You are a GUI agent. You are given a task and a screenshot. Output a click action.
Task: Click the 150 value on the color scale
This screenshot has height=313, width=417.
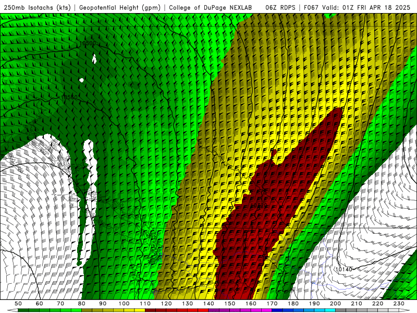230,304
